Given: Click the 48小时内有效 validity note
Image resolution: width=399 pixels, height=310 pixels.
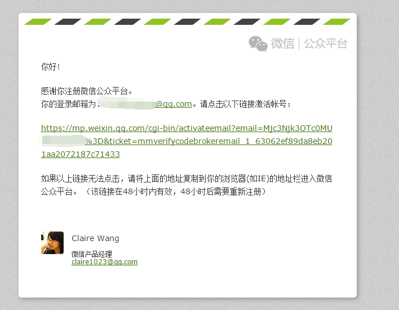Looking at the screenshot, I should [148, 191].
